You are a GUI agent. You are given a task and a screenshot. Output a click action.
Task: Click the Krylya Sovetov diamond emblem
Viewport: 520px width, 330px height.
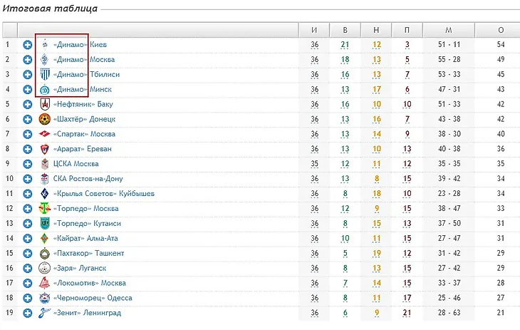tap(44, 194)
